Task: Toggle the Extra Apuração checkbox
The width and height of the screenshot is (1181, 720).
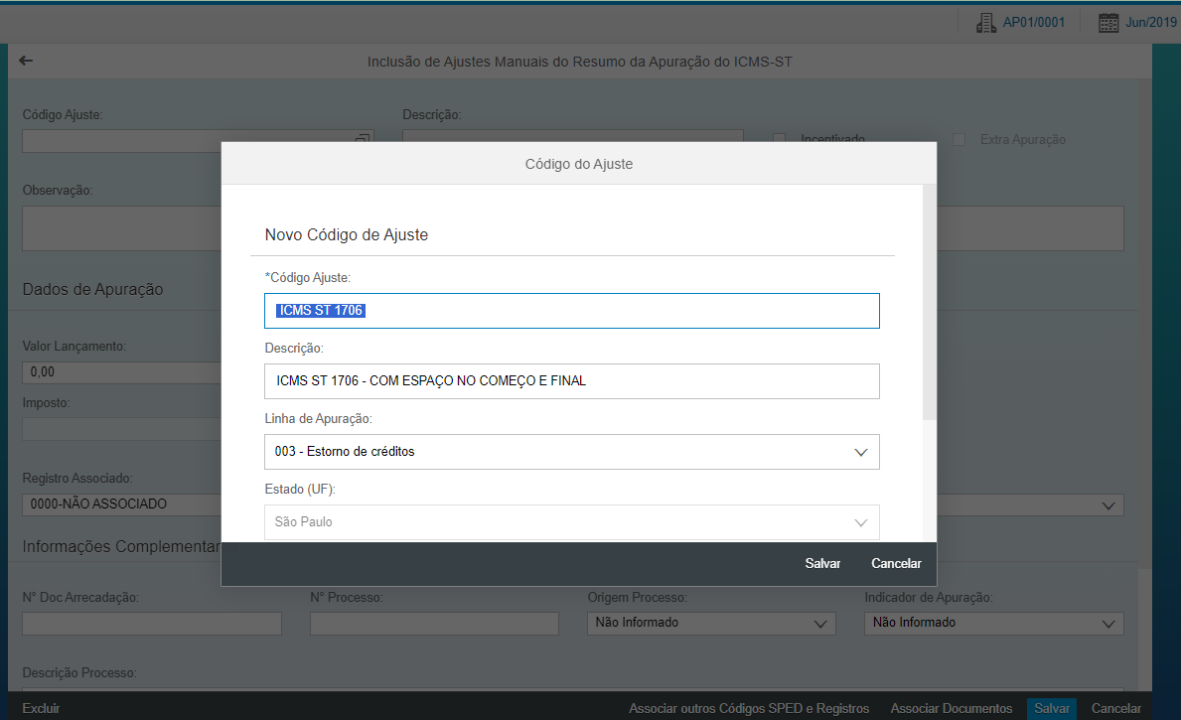Action: coord(959,139)
